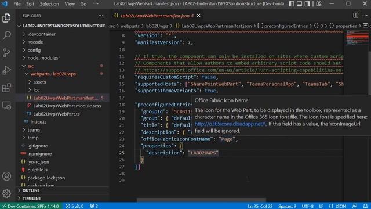The width and height of the screenshot is (371, 209).
Task: Open the Extensions view icon
Action: [6, 88]
